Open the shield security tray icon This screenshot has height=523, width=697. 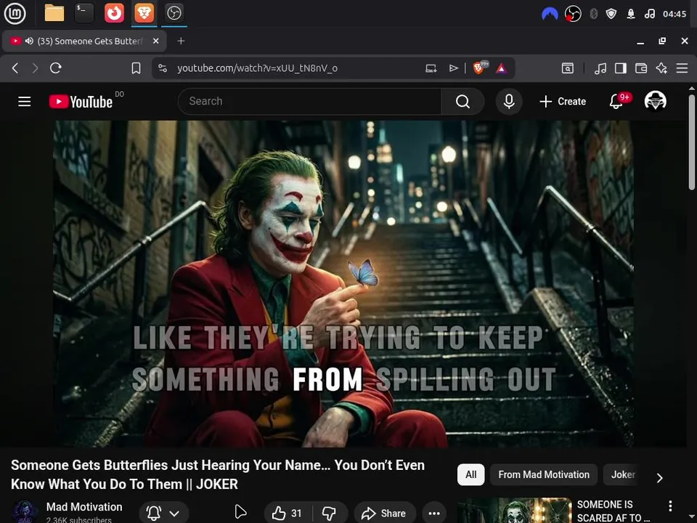(611, 14)
